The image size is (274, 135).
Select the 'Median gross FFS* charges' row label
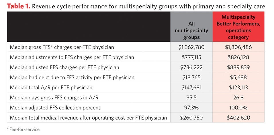[62, 47]
